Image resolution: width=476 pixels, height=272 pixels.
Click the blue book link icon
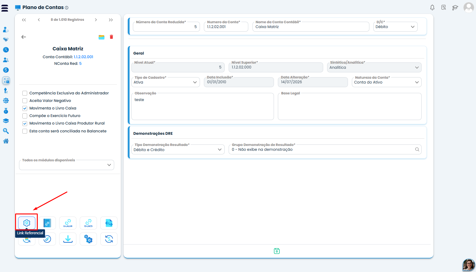coord(47,223)
